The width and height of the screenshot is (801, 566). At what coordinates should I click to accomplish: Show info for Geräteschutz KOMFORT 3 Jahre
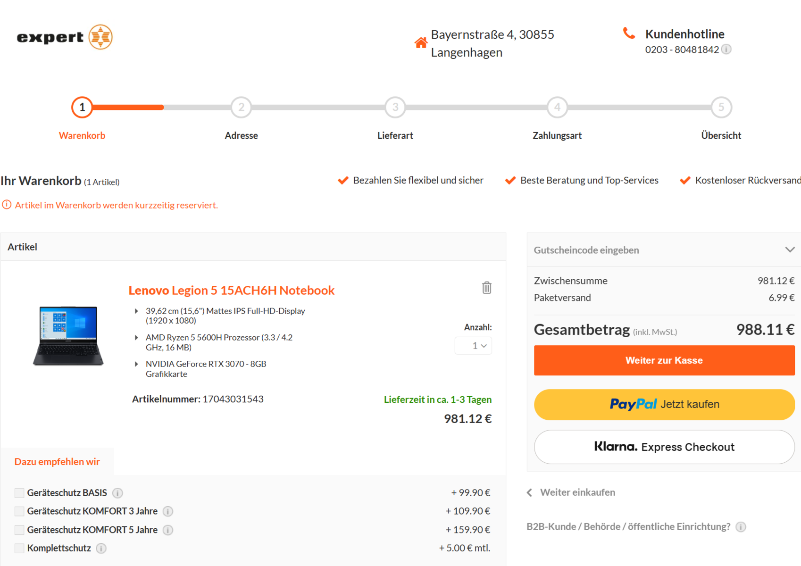(x=168, y=511)
